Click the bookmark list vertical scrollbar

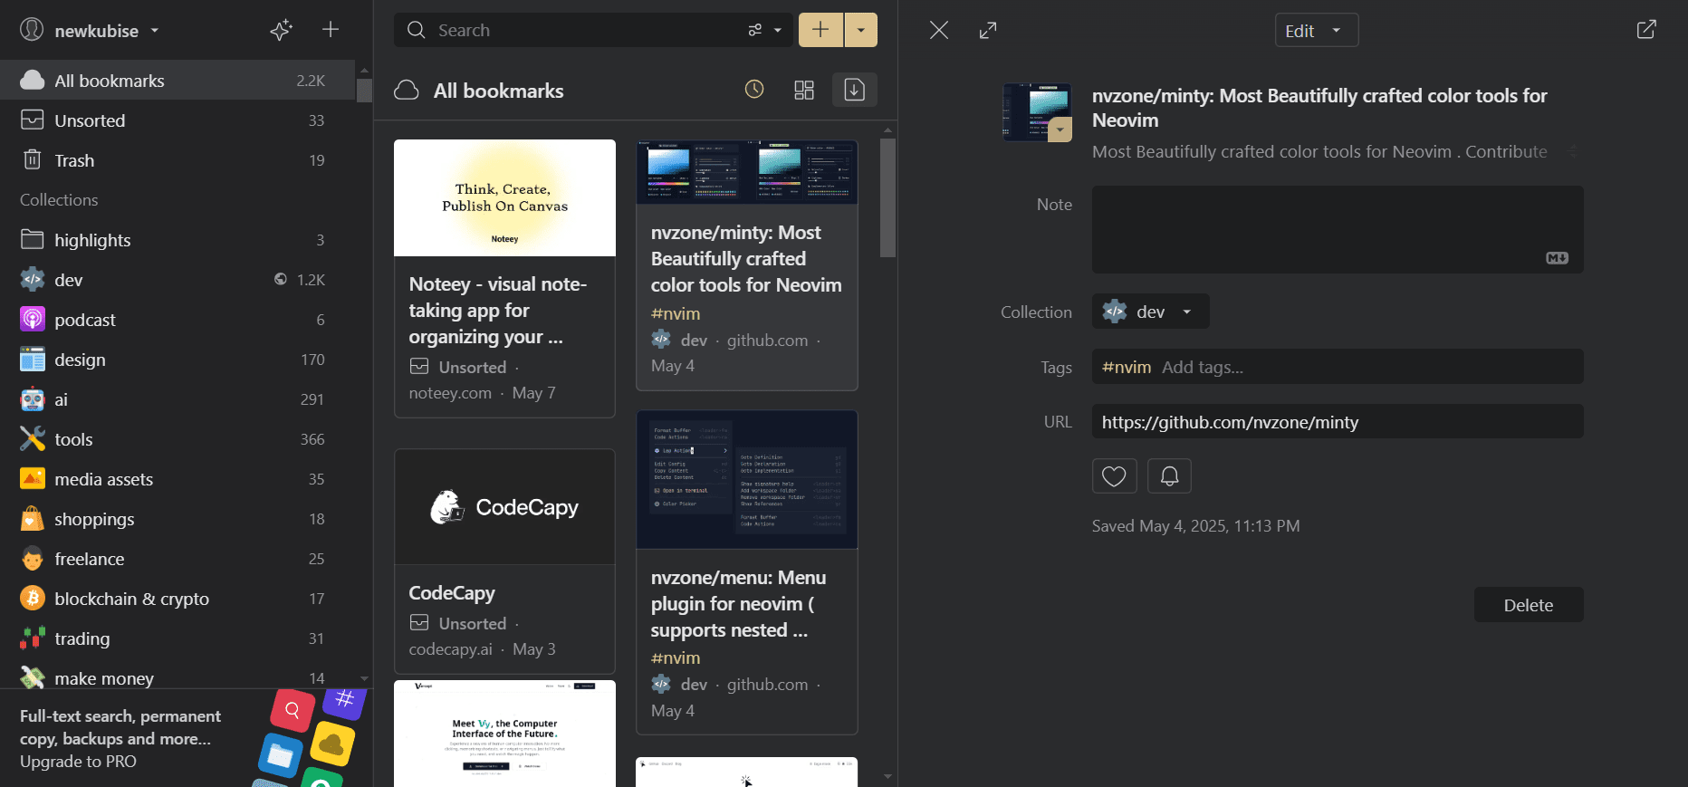(x=887, y=197)
